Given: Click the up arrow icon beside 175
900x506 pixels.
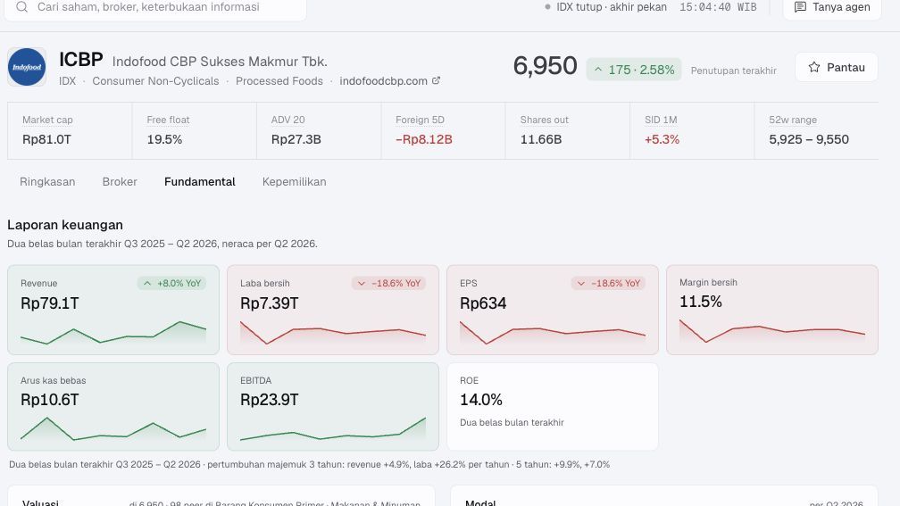Looking at the screenshot, I should click(598, 70).
